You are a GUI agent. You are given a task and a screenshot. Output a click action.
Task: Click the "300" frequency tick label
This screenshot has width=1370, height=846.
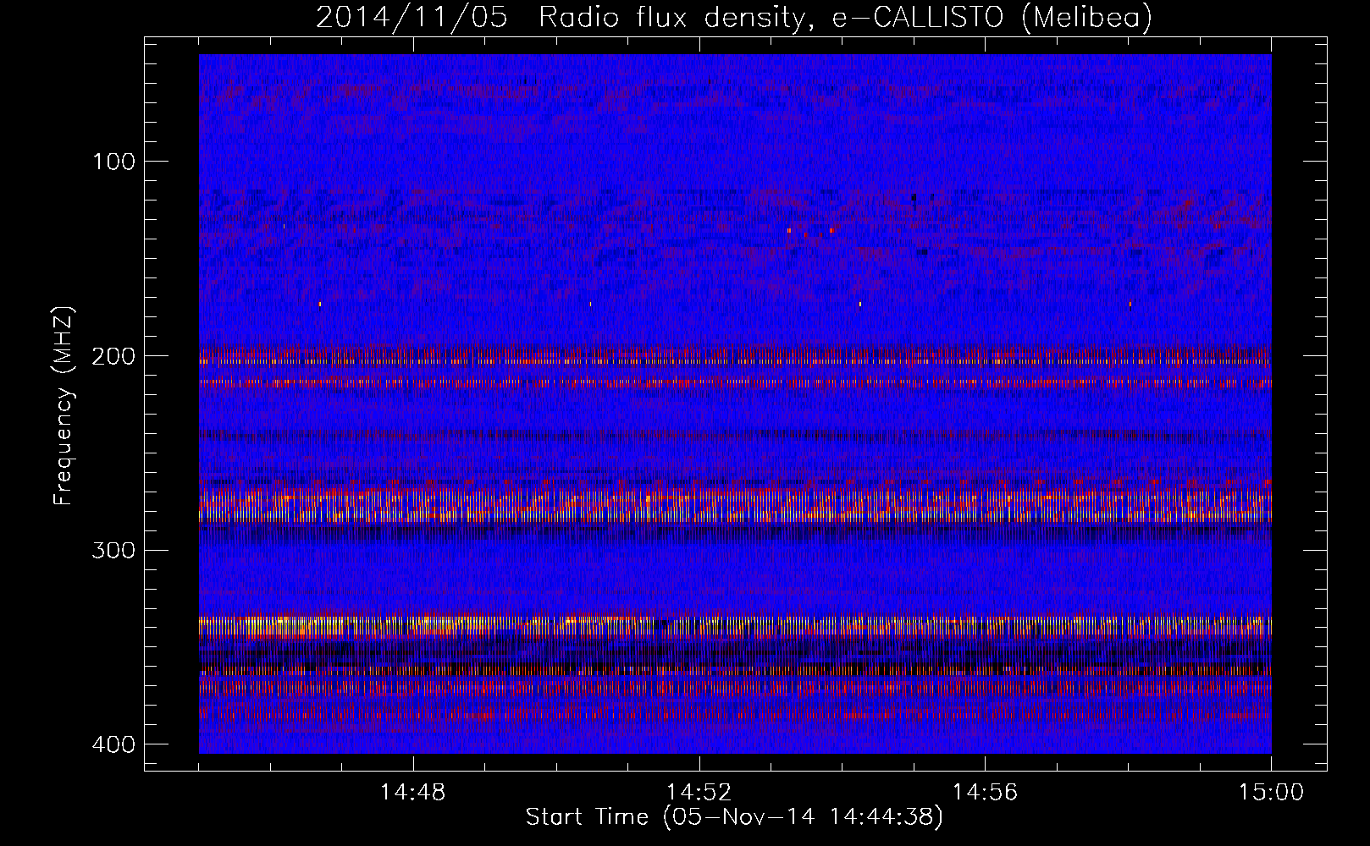pos(113,551)
